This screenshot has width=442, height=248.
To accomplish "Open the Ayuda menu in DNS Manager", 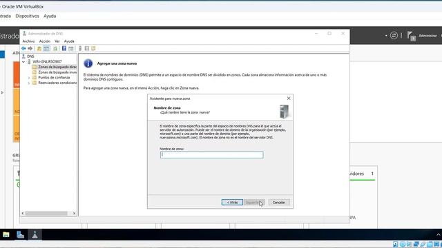I will coord(69,41).
